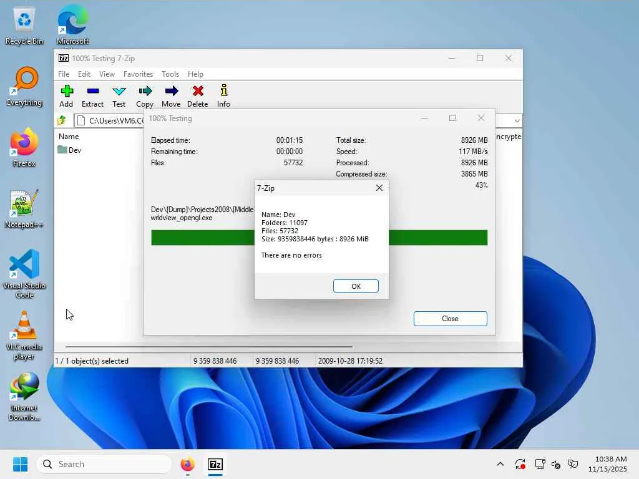This screenshot has width=639, height=479.
Task: Click 'Size: 9359838446 bytes' line
Action: tap(315, 239)
